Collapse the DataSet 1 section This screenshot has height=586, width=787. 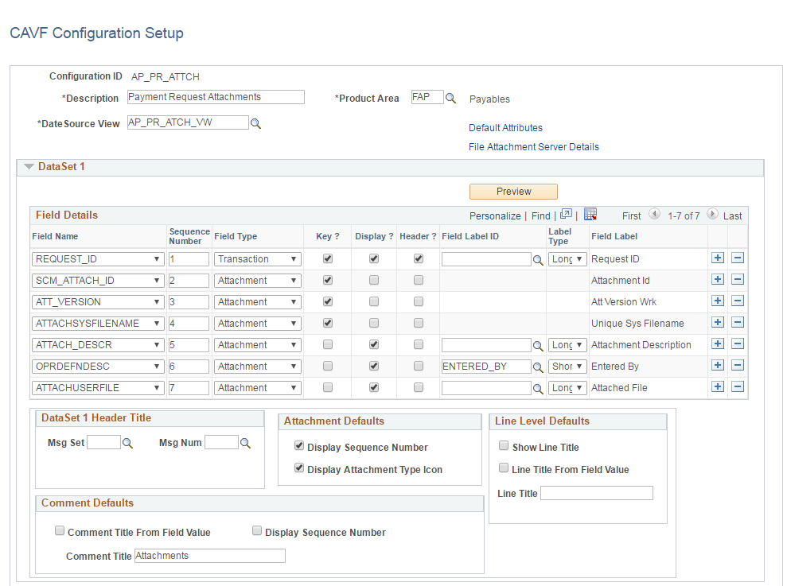(29, 166)
